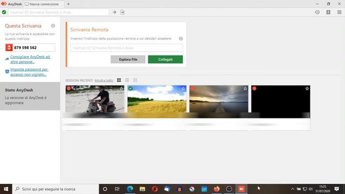
Task: Open AnyDesk taskbar icon
Action: click(241, 189)
